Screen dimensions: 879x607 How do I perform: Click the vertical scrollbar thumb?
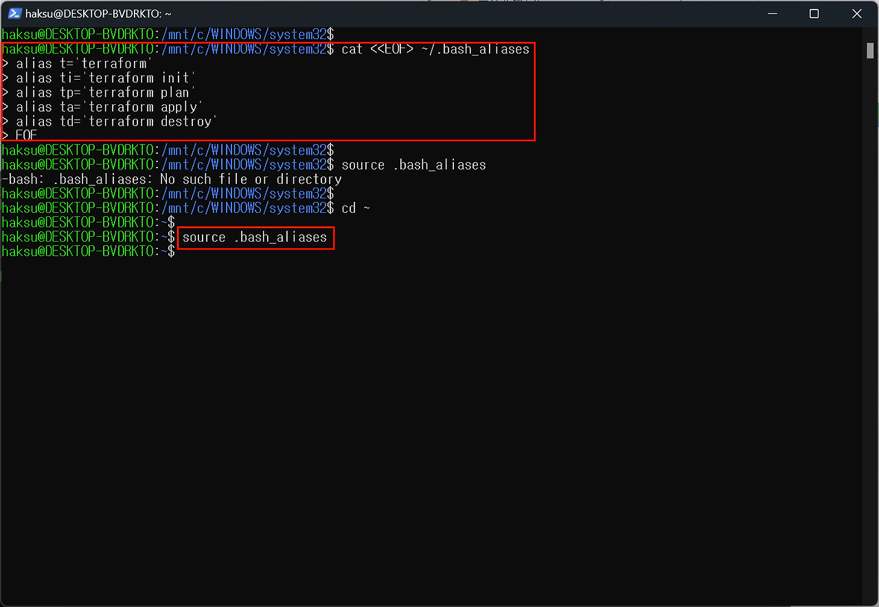click(x=870, y=50)
